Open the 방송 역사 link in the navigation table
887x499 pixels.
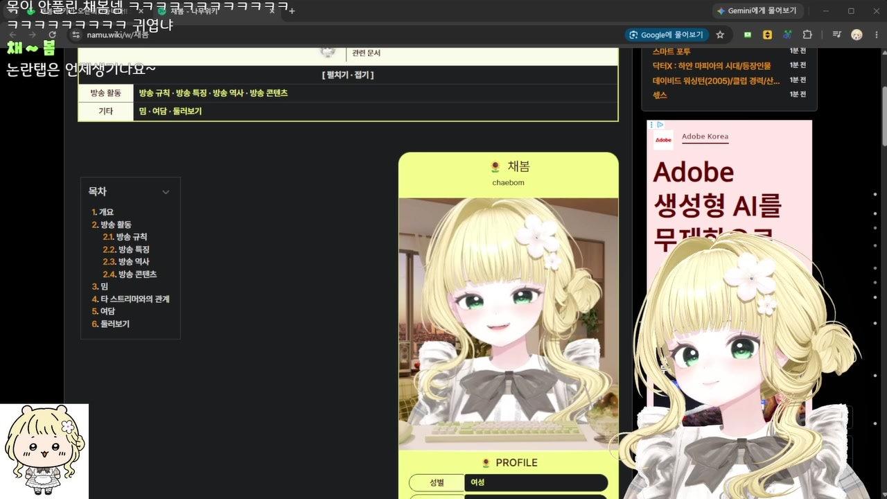click(x=228, y=93)
